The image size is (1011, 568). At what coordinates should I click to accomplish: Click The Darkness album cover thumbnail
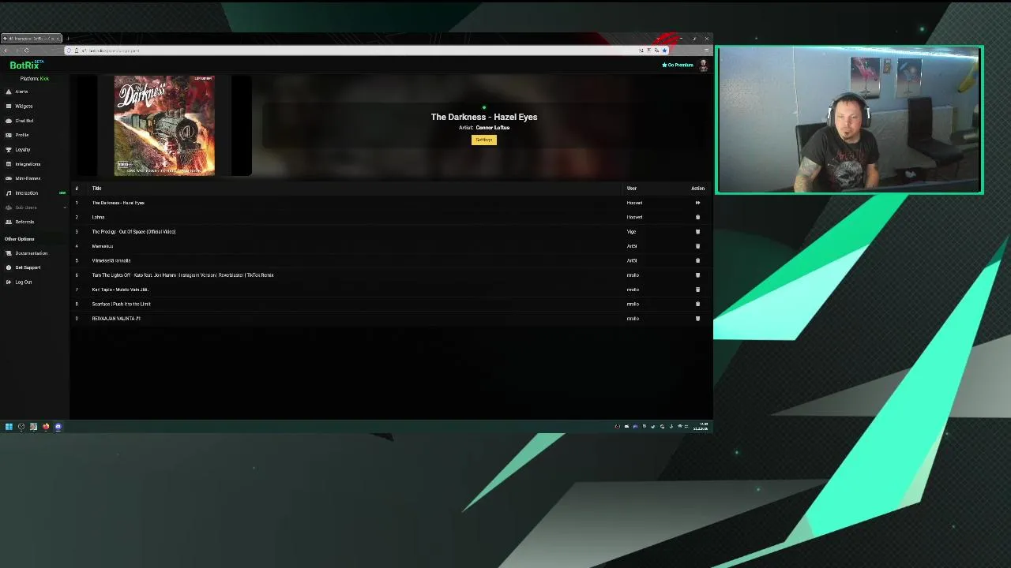coord(164,125)
